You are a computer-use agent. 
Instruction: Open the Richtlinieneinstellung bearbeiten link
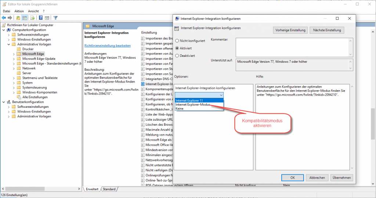(108, 45)
